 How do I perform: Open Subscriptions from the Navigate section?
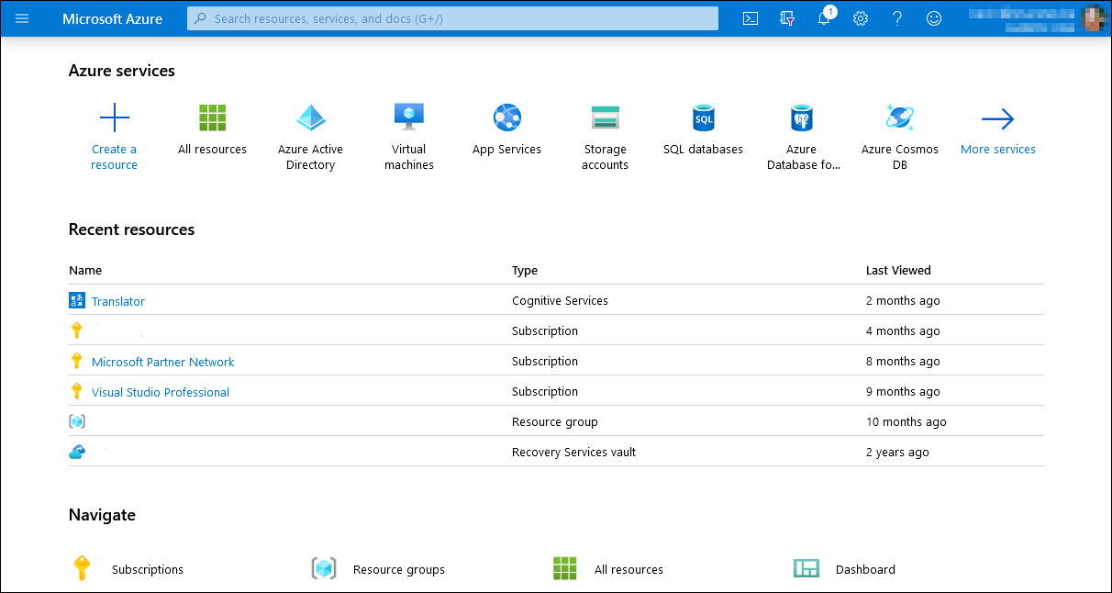[x=147, y=569]
